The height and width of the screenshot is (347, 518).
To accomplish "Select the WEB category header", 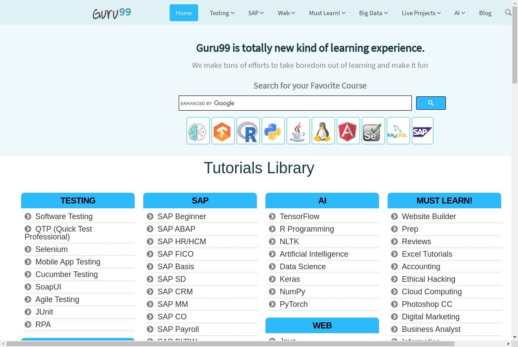I will point(322,325).
